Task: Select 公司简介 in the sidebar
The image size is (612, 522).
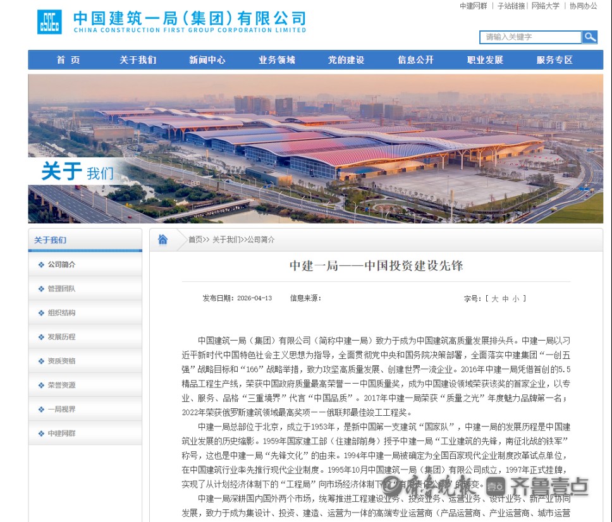Action: (85, 265)
